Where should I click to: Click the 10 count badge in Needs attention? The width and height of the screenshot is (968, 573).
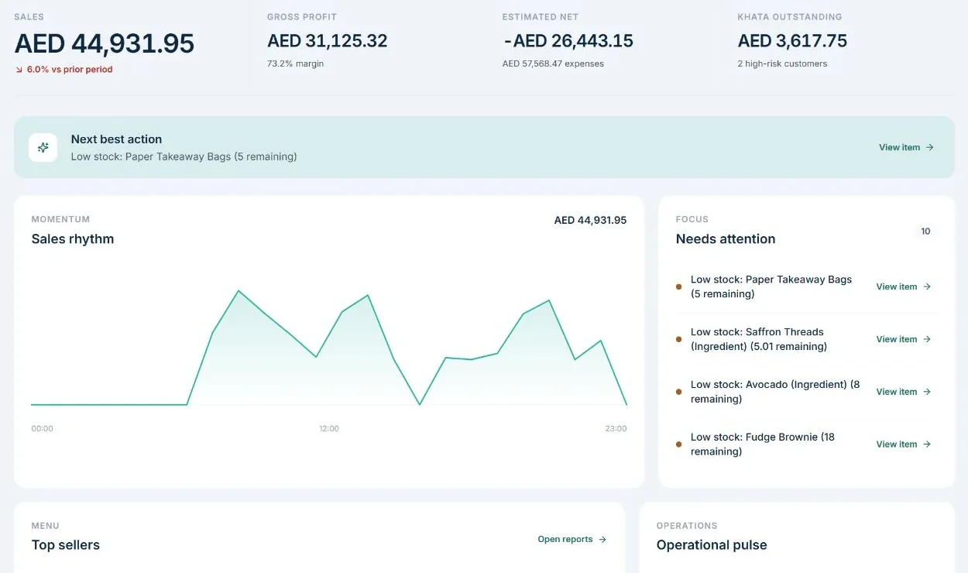click(x=925, y=232)
